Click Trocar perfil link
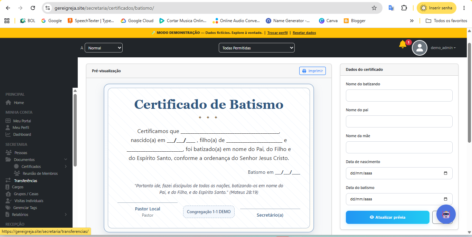The image size is (472, 237). click(x=277, y=33)
